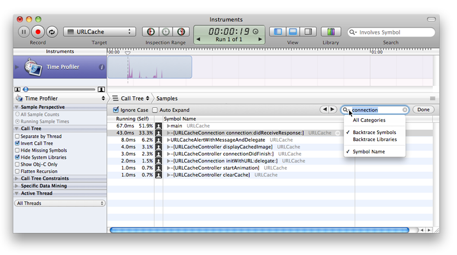Open the All Threads dropdown
Viewport: 457px width, 255px height.
[x=60, y=203]
